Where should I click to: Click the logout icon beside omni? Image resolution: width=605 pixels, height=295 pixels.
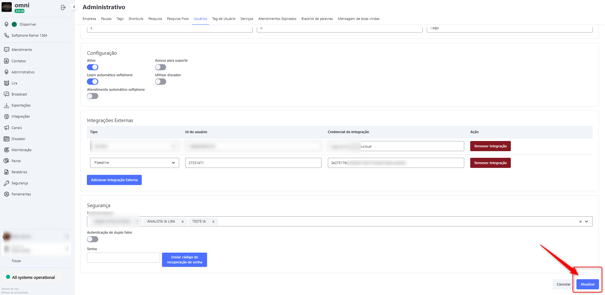tap(63, 7)
